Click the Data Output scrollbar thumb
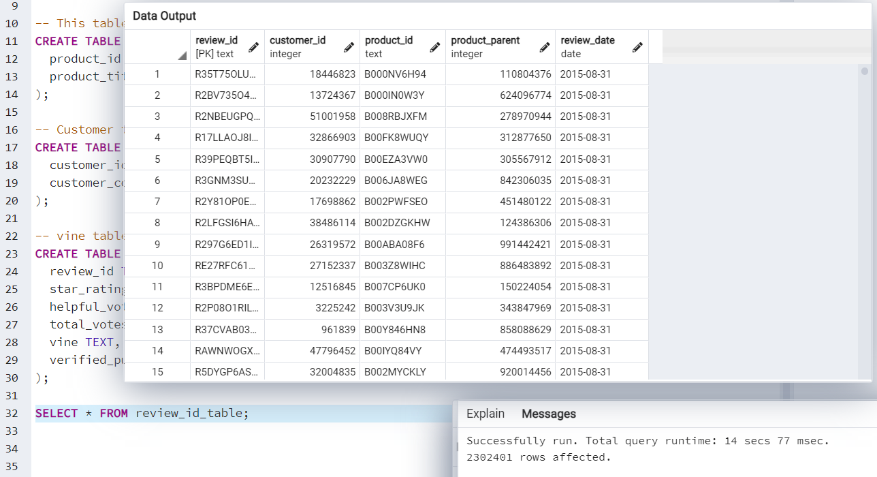 (x=865, y=70)
